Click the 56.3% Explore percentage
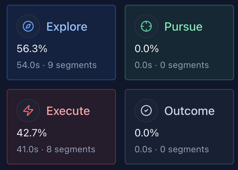 pyautogui.click(x=32, y=48)
